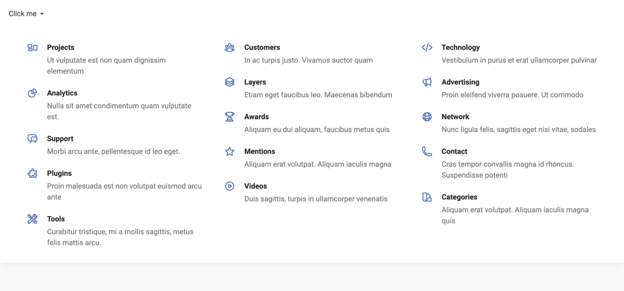Click "Curabitur tristique, mi a mollis sagittis, metus"

point(120,232)
